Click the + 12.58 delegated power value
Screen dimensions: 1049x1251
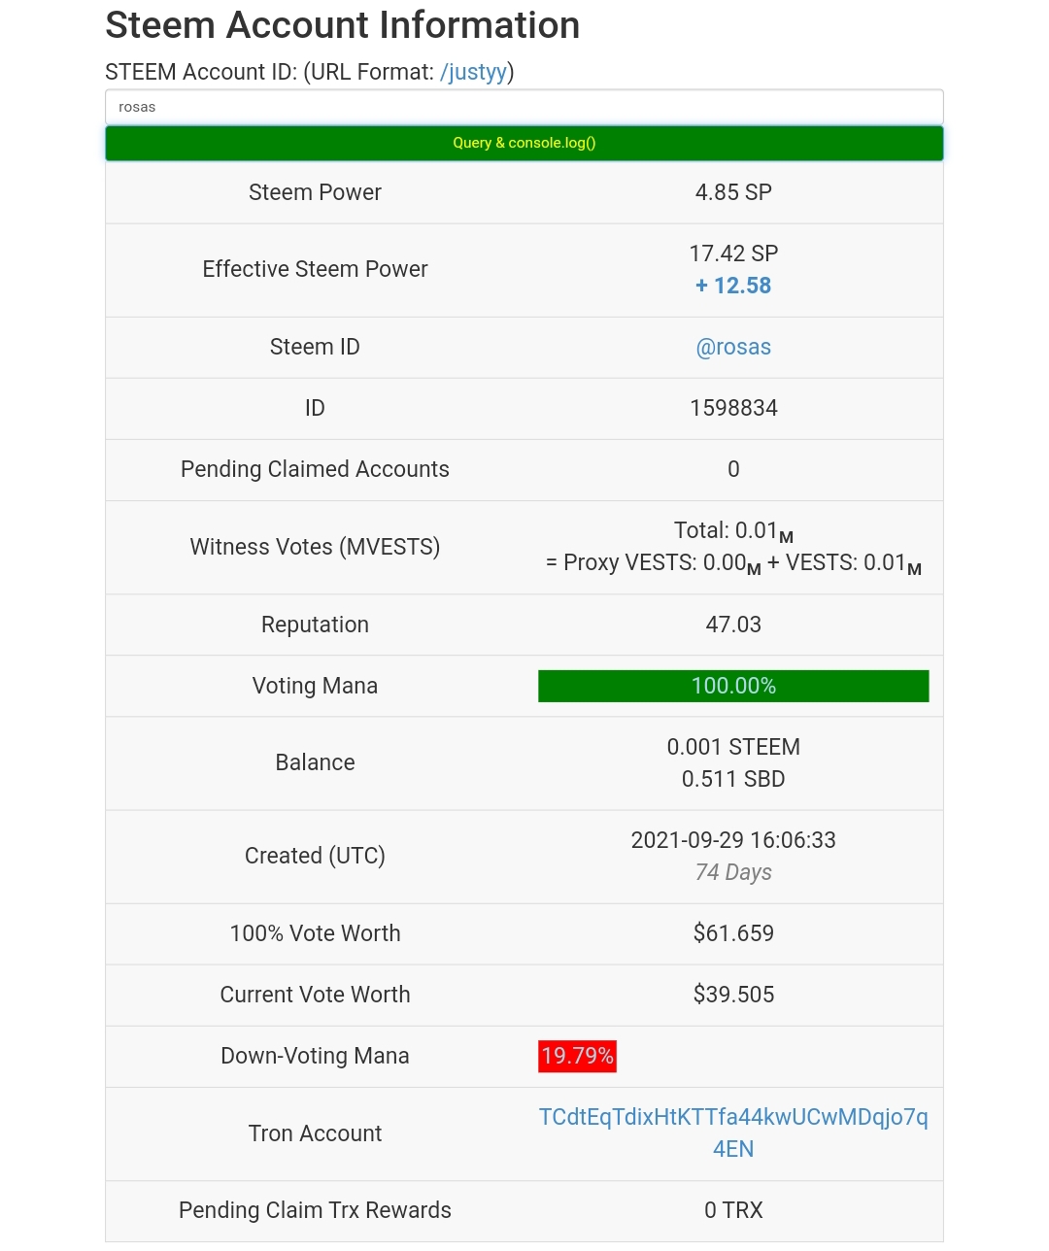coord(733,286)
